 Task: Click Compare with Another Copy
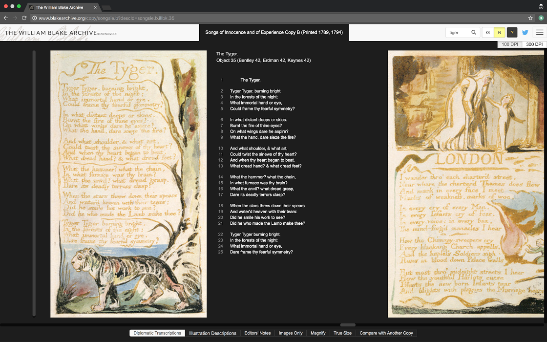tap(386, 333)
